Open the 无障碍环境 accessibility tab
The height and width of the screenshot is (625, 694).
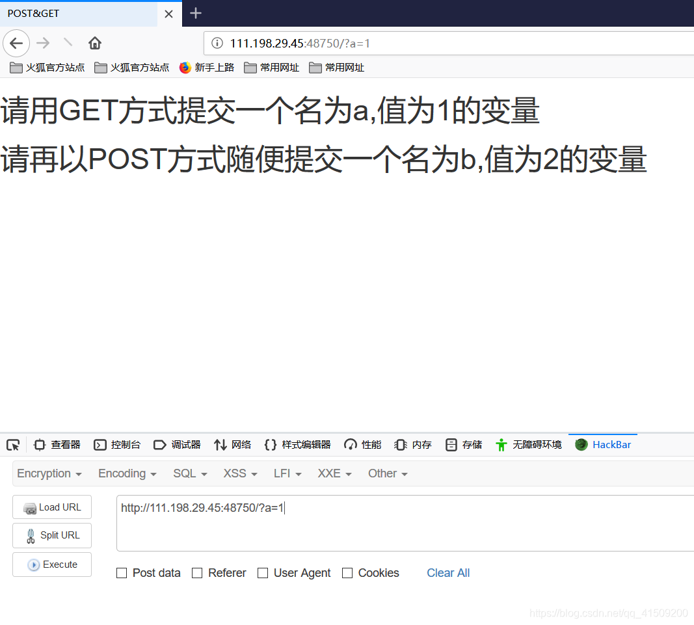tap(529, 445)
